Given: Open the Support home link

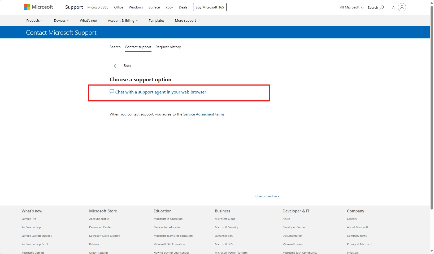Looking at the screenshot, I should pyautogui.click(x=74, y=7).
